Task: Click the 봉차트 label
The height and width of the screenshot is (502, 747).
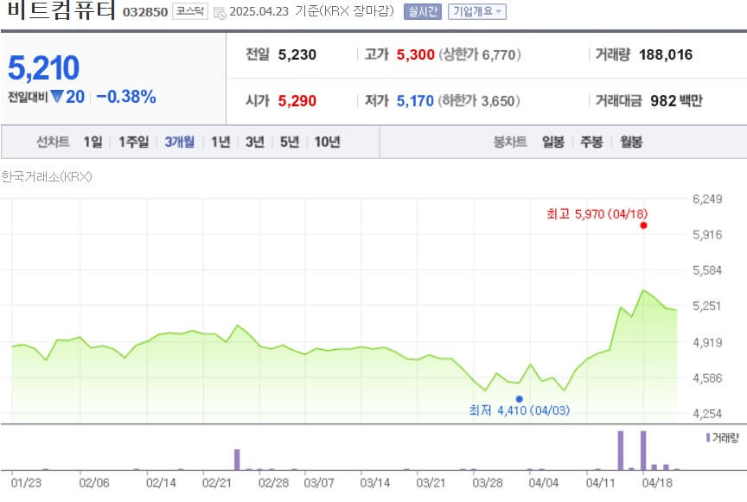Action: 510,142
